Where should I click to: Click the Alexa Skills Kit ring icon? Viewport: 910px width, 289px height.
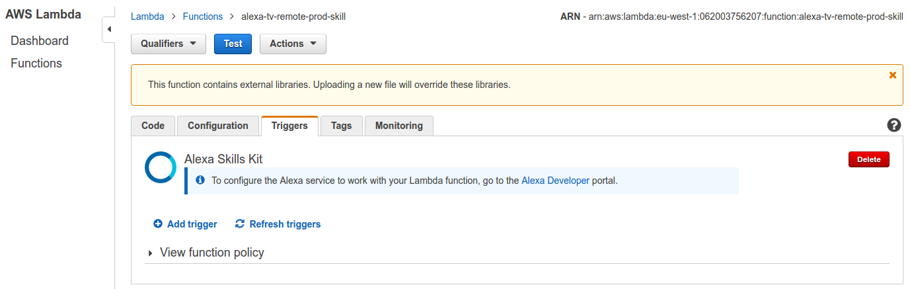pos(161,167)
